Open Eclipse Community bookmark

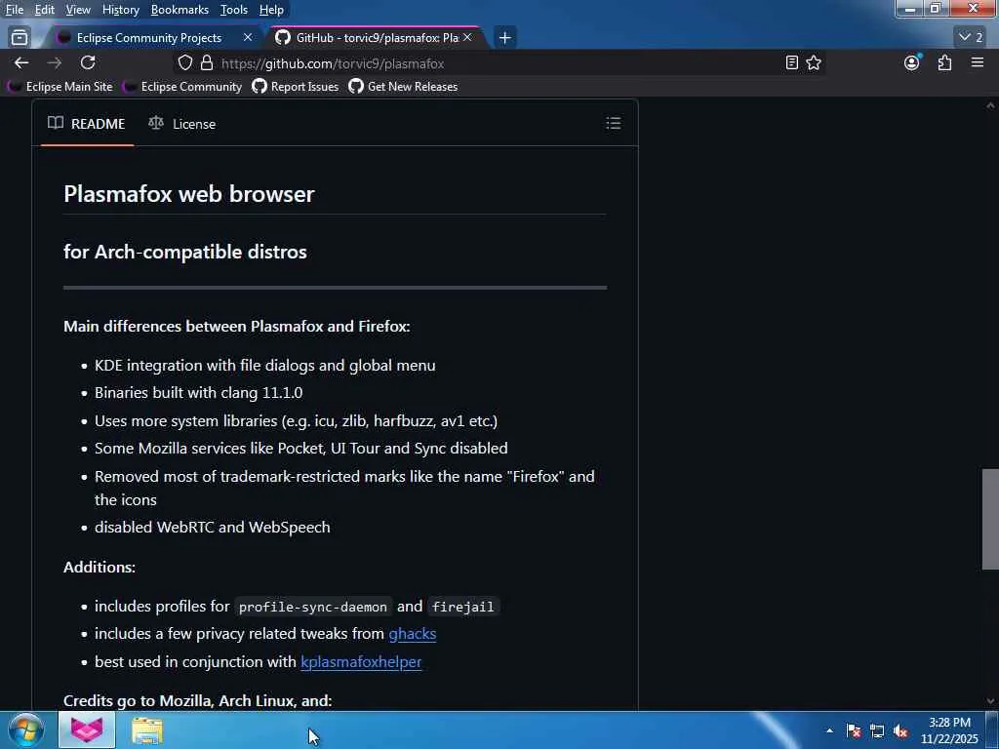(x=182, y=87)
